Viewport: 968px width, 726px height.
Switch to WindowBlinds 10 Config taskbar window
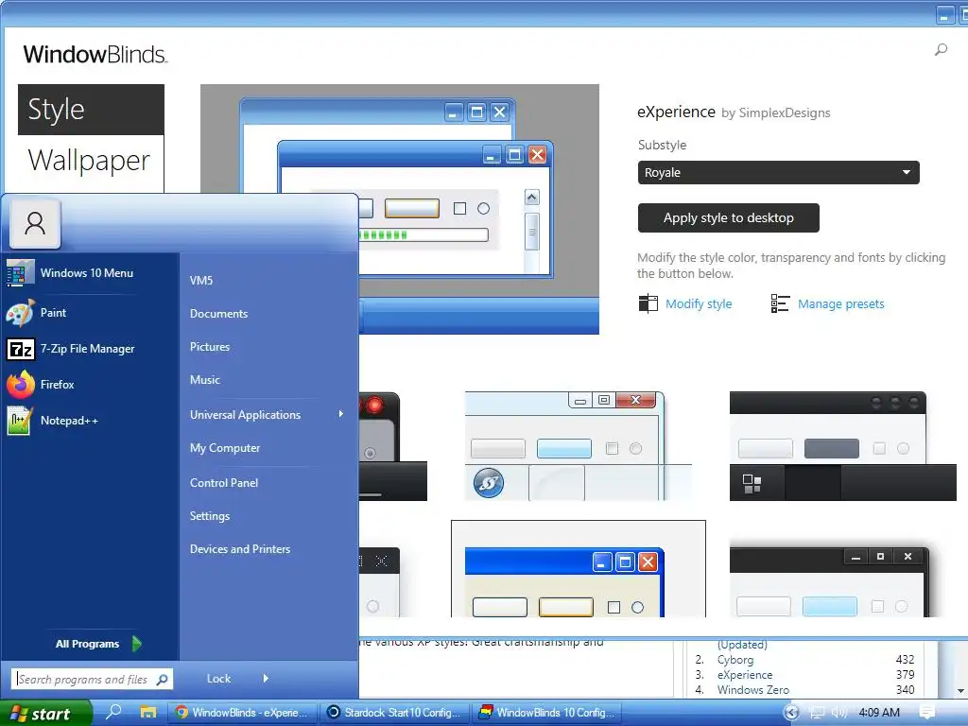click(x=547, y=713)
